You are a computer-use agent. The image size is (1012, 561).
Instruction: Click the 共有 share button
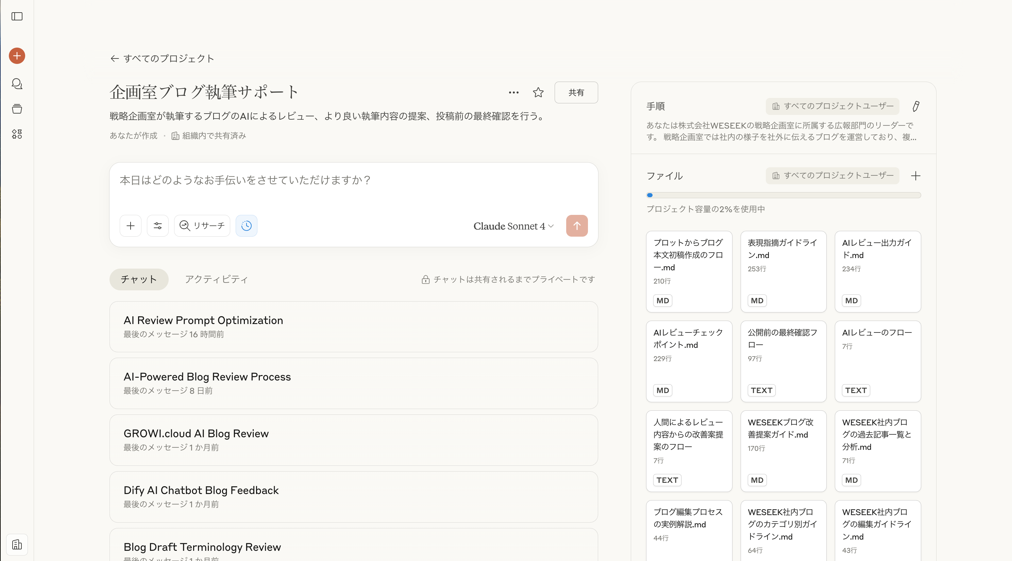click(x=576, y=92)
